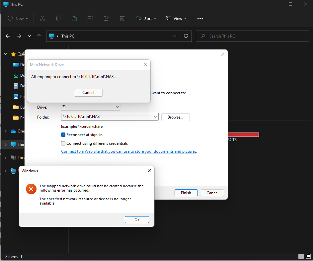Select the Quick access star icon
Viewport: 313px width, 261px height.
[13, 54]
